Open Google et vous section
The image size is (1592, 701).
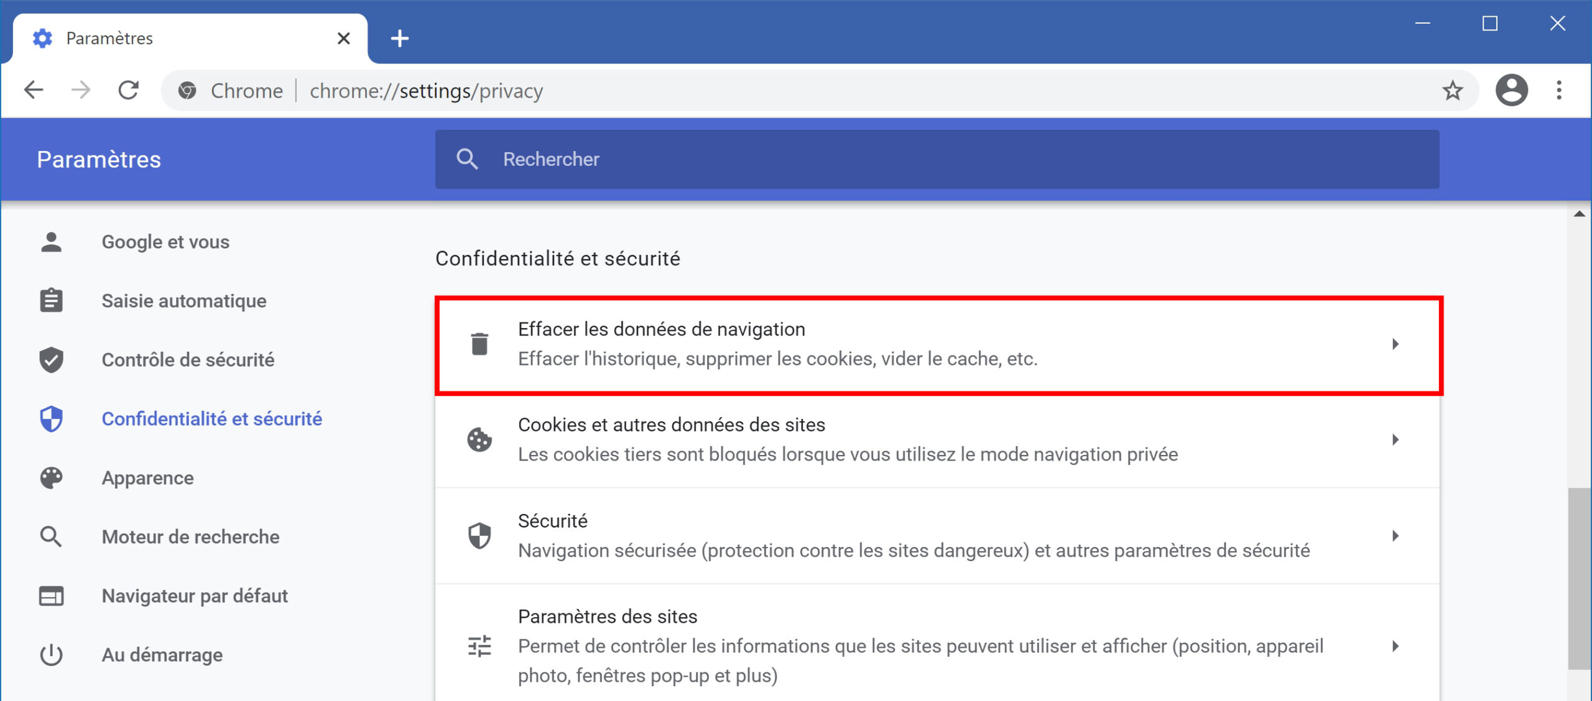165,242
